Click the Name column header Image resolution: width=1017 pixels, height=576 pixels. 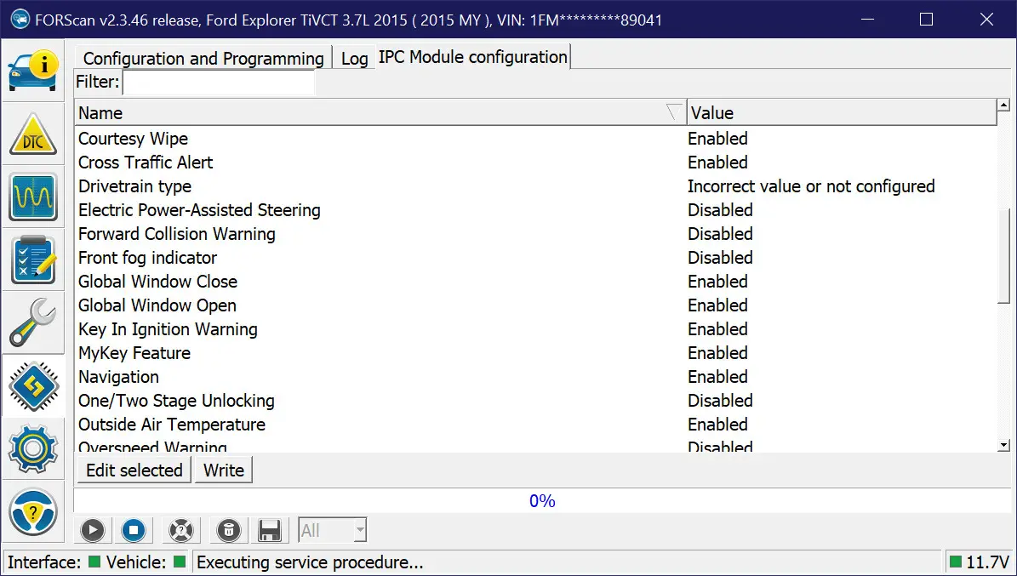[x=380, y=113]
